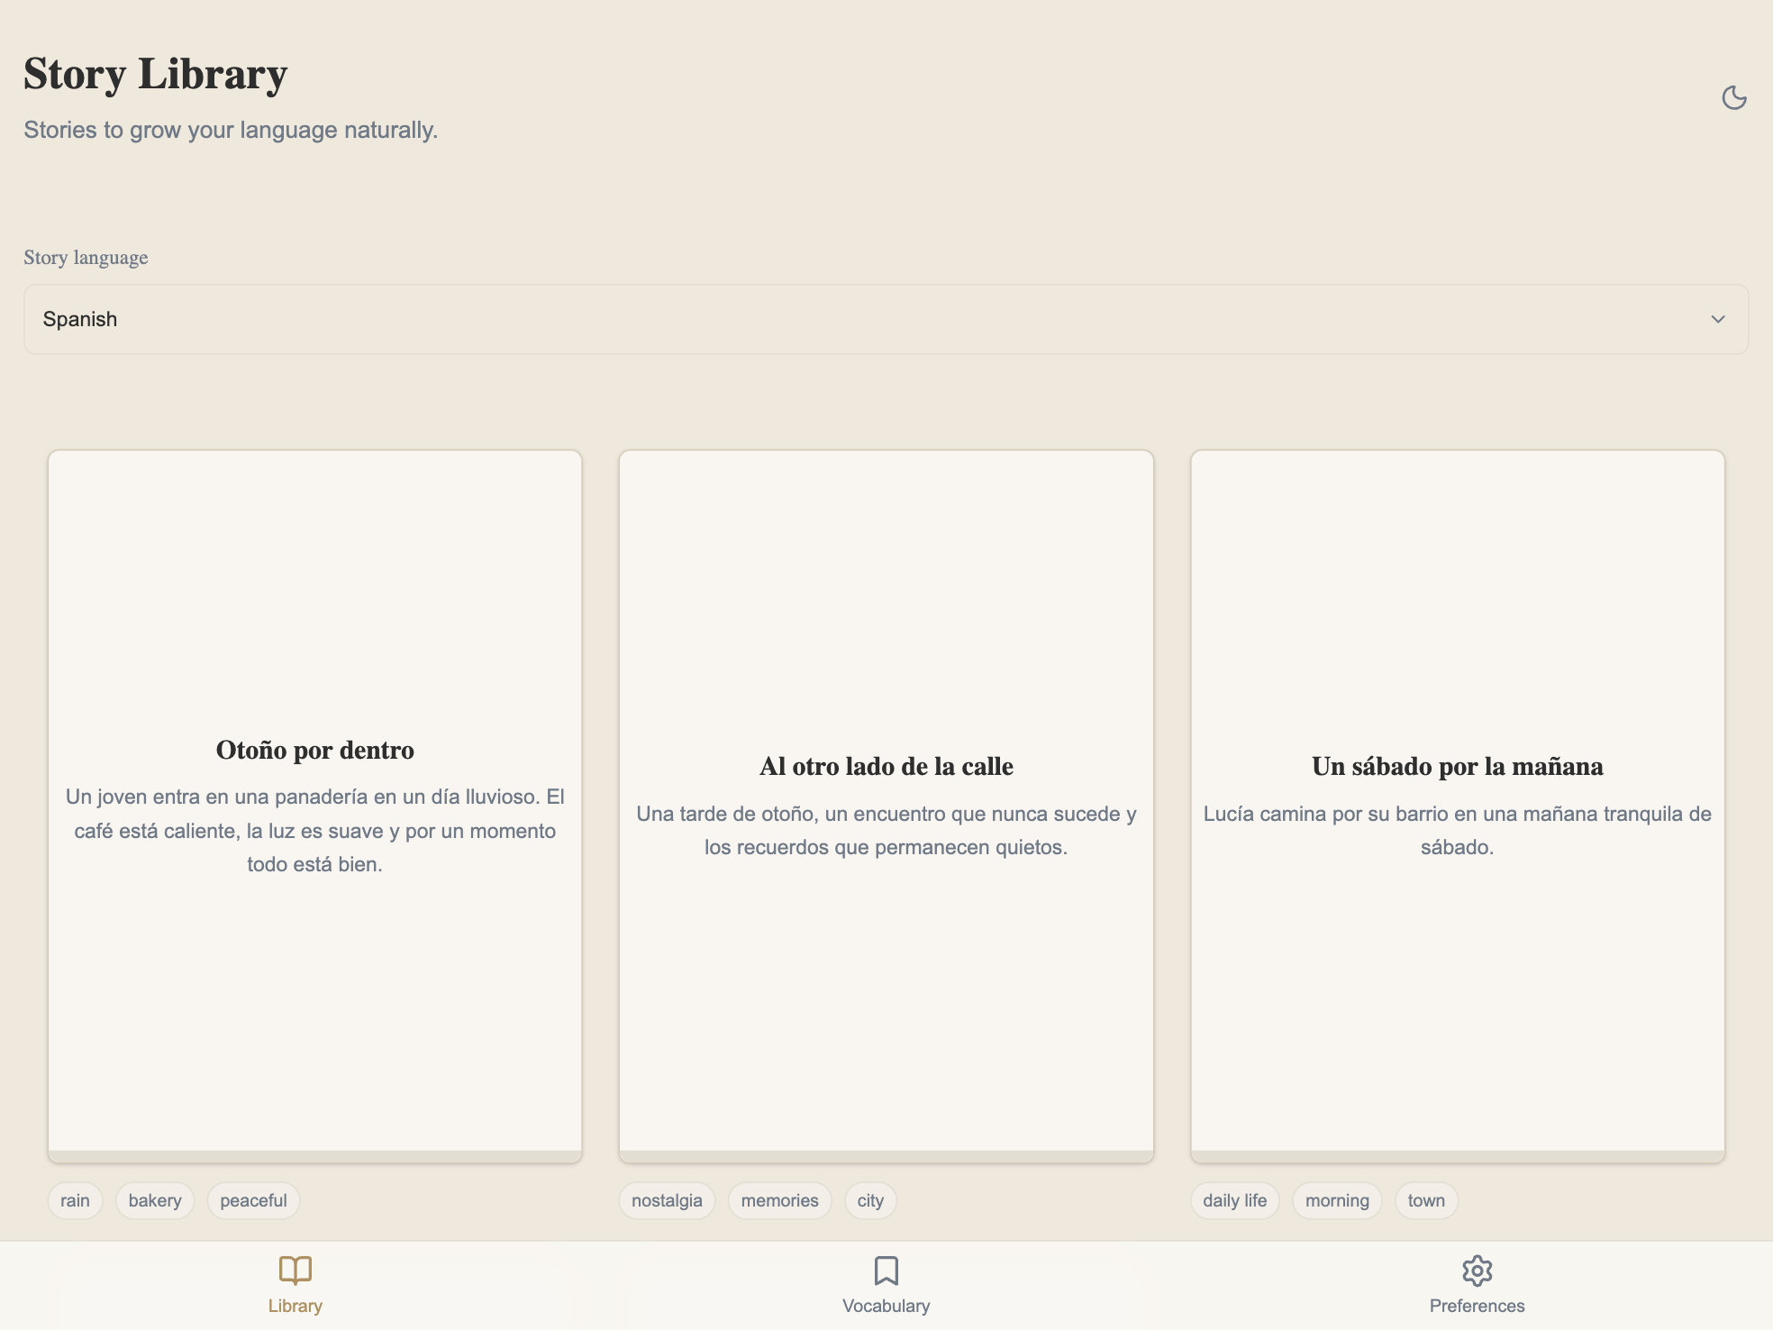Click the Vocabulary bookmark icon
The image size is (1773, 1330).
click(x=886, y=1271)
